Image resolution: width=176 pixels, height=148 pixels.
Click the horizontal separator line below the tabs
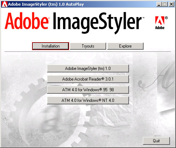(x=88, y=52)
